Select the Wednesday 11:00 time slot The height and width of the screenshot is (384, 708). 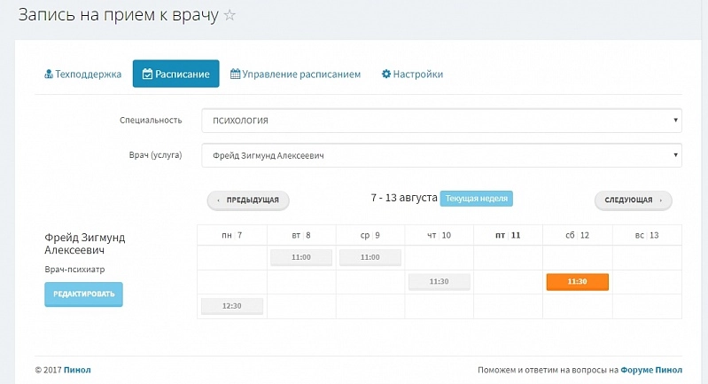(x=370, y=257)
